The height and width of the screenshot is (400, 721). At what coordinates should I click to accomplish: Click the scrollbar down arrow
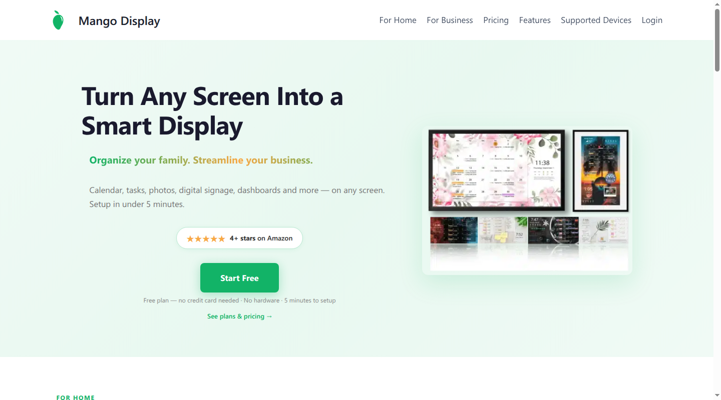tap(717, 396)
